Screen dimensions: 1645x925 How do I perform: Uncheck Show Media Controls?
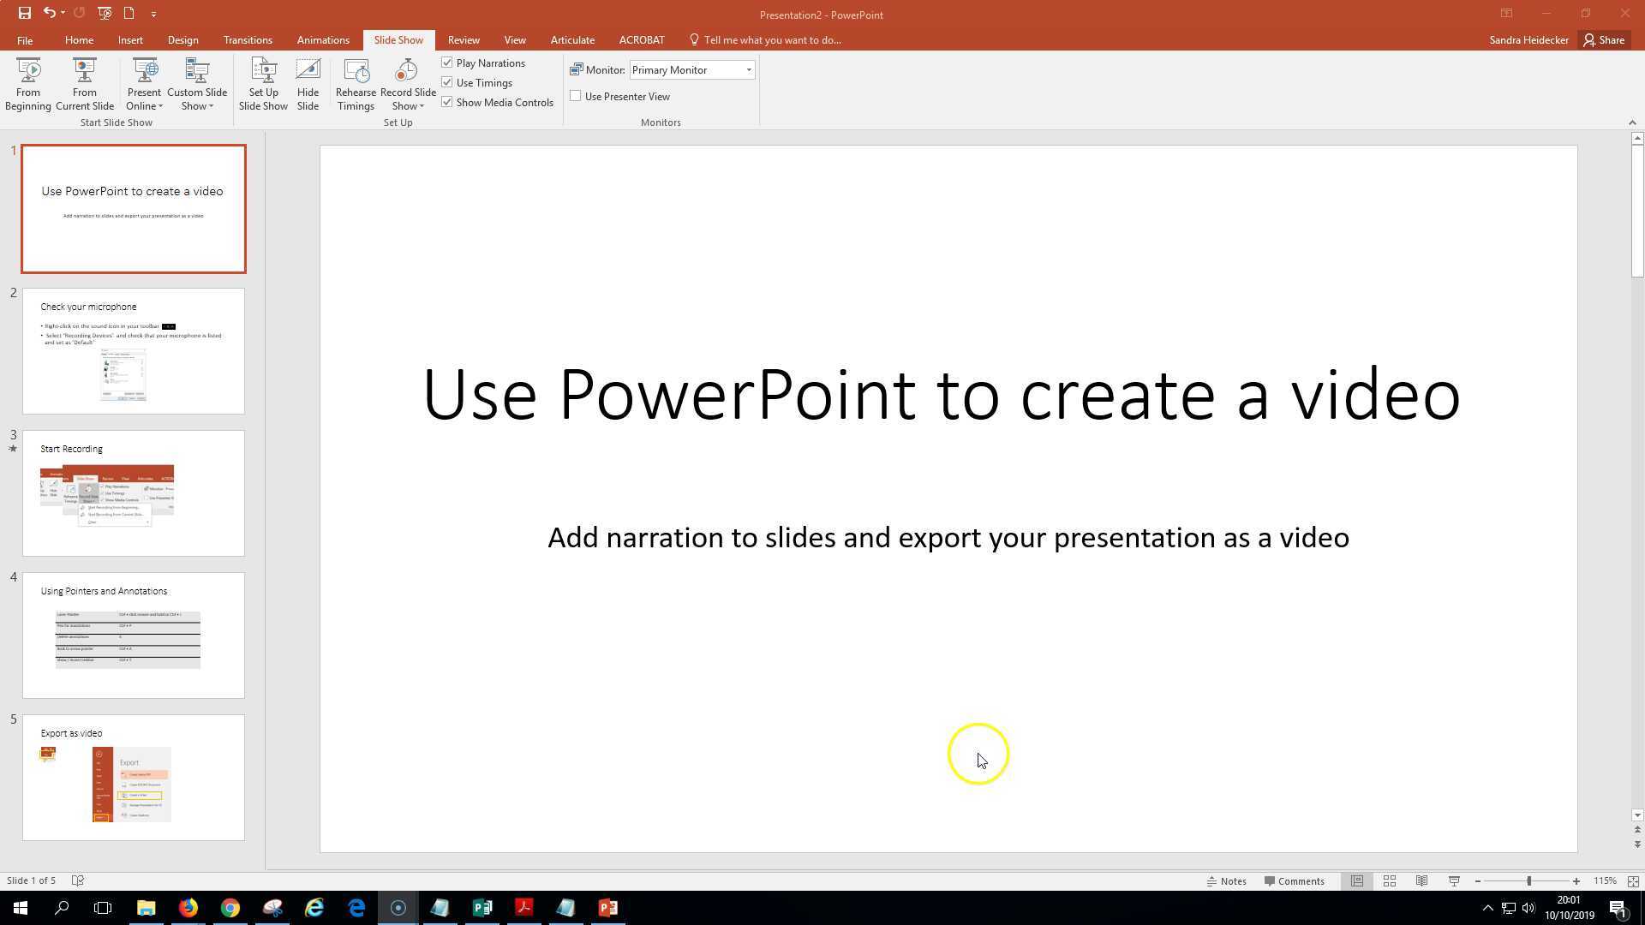click(x=447, y=101)
